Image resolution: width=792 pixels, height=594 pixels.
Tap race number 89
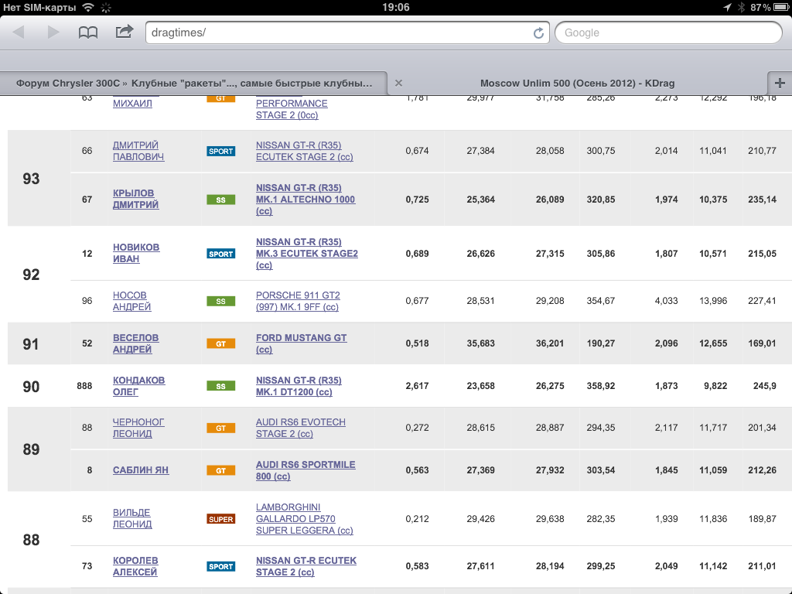click(x=31, y=449)
